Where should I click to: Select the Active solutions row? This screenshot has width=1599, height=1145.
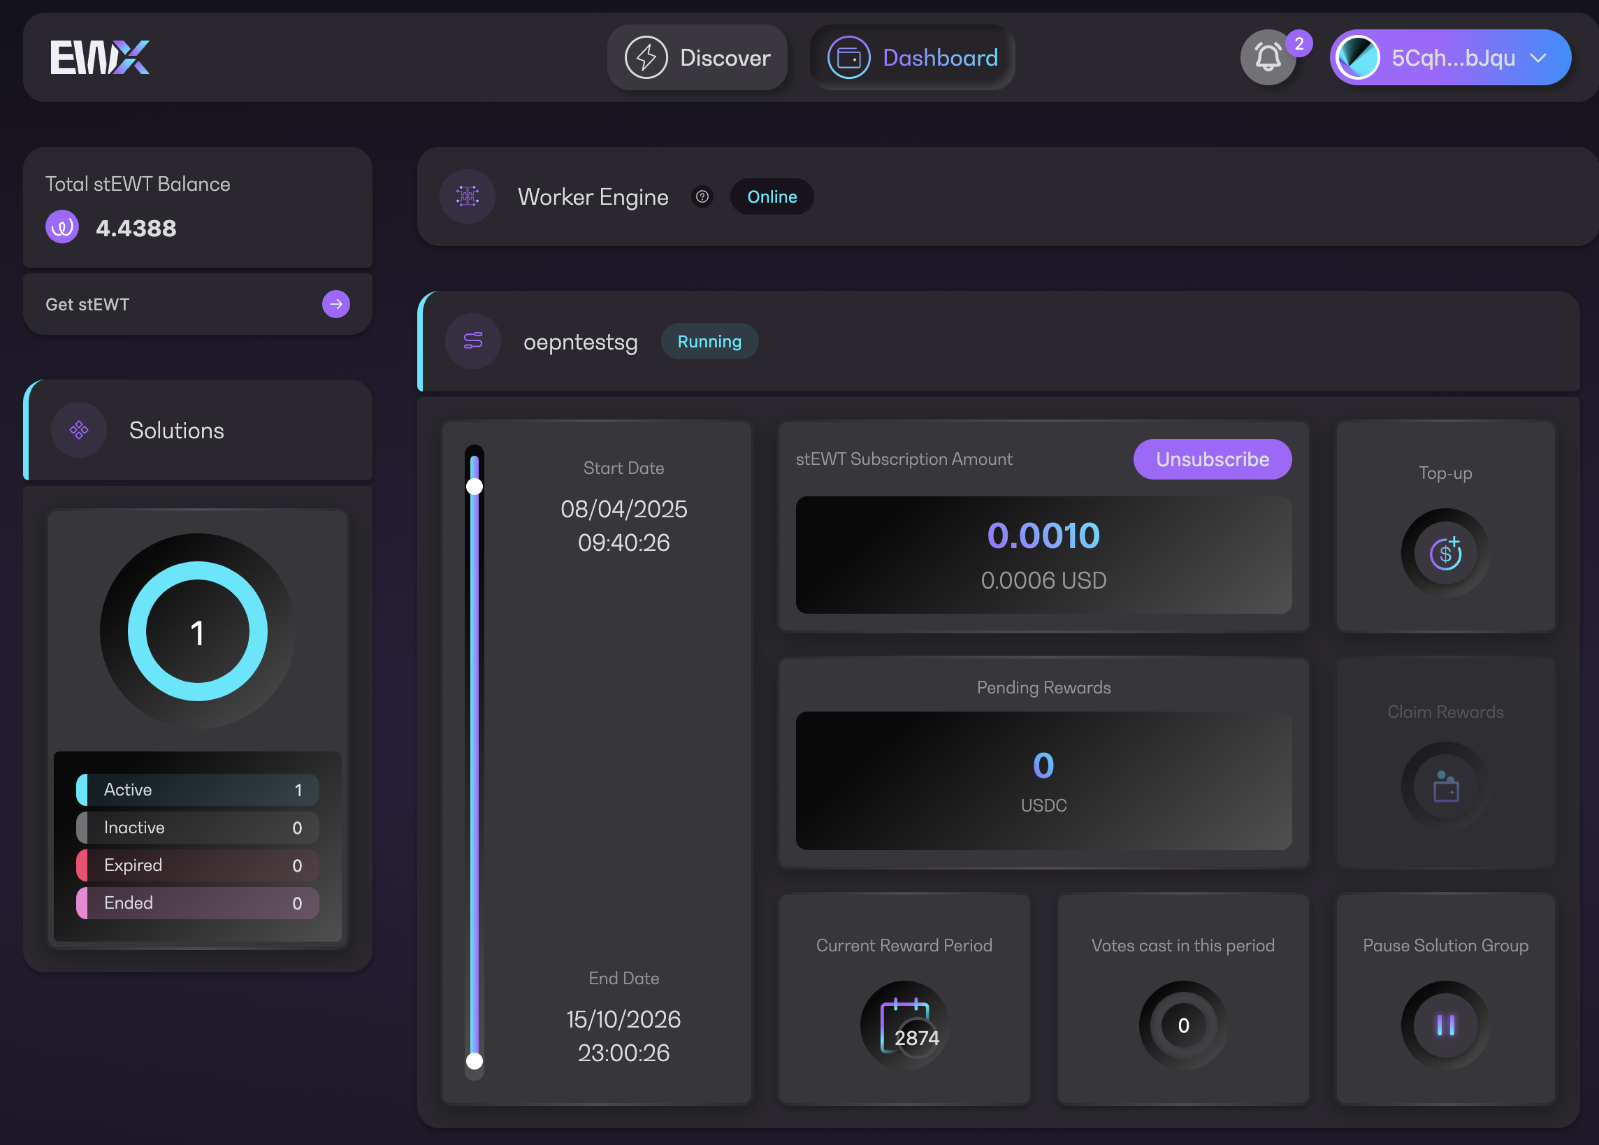point(197,790)
